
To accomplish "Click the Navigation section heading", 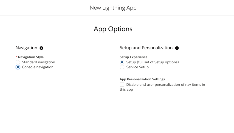I will pos(26,48).
